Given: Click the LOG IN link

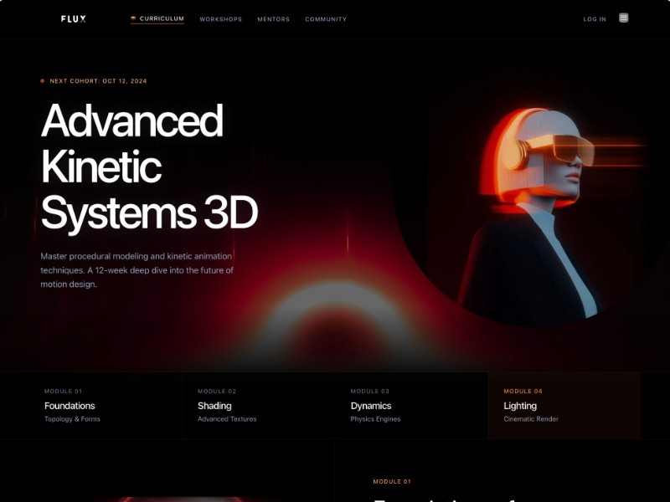Looking at the screenshot, I should click(x=595, y=18).
